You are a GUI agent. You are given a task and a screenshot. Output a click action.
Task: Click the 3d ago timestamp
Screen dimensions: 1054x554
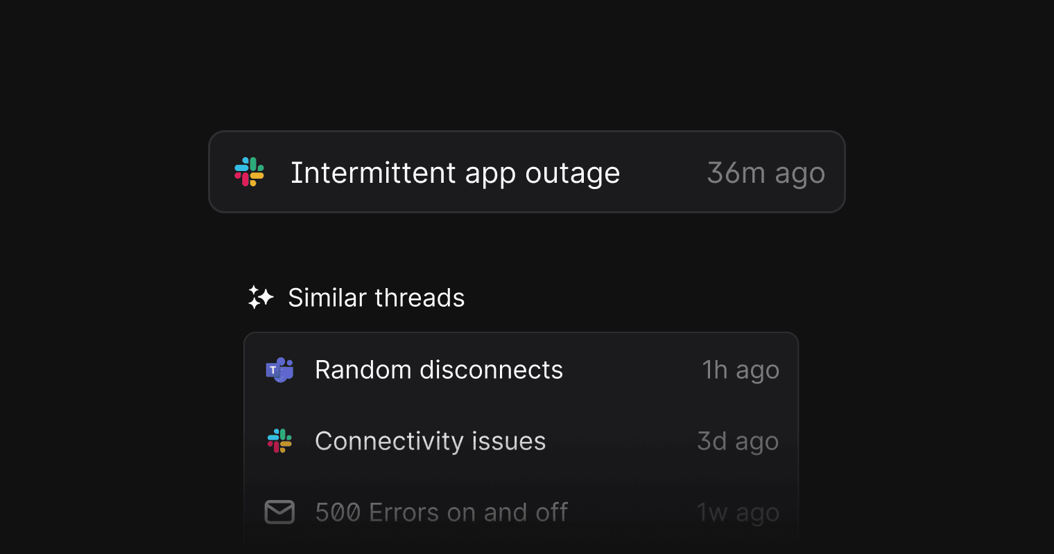(x=738, y=441)
